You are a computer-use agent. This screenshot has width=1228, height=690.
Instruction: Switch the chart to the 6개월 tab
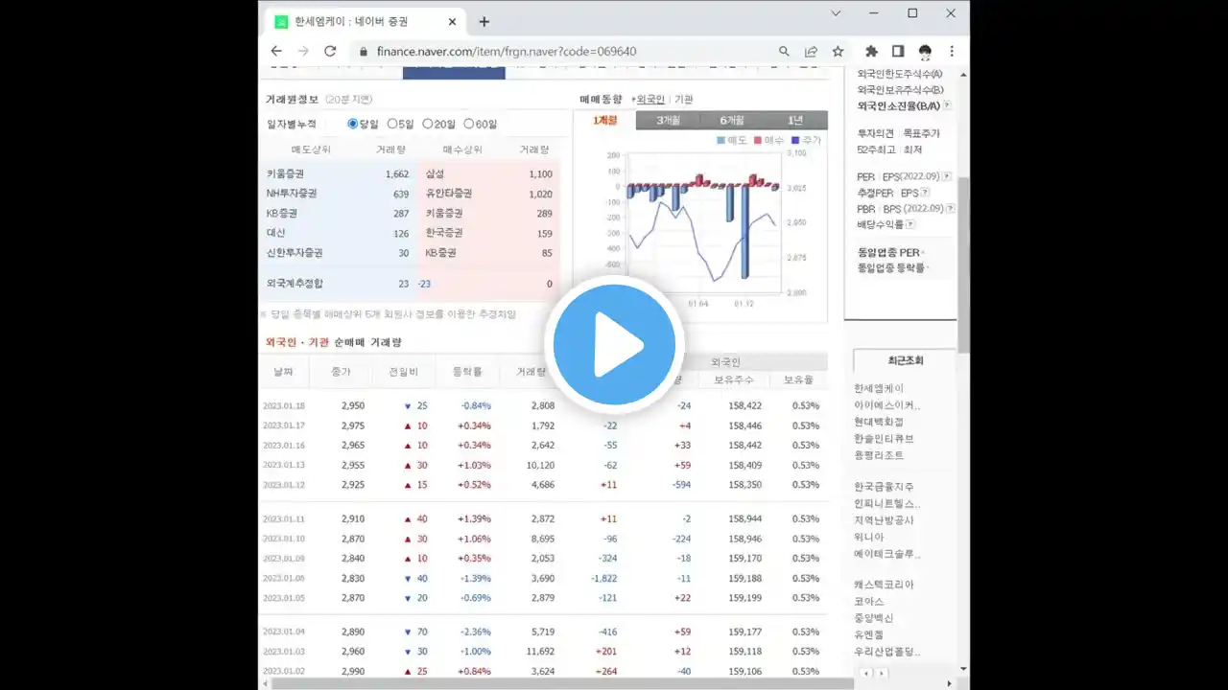732,120
